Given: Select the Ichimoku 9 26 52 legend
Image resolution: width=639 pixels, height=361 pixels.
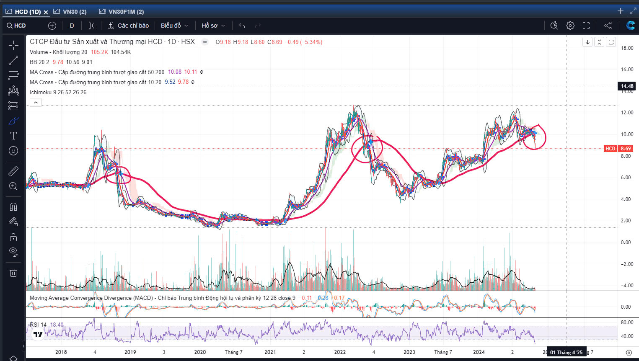Looking at the screenshot, I should tap(58, 92).
